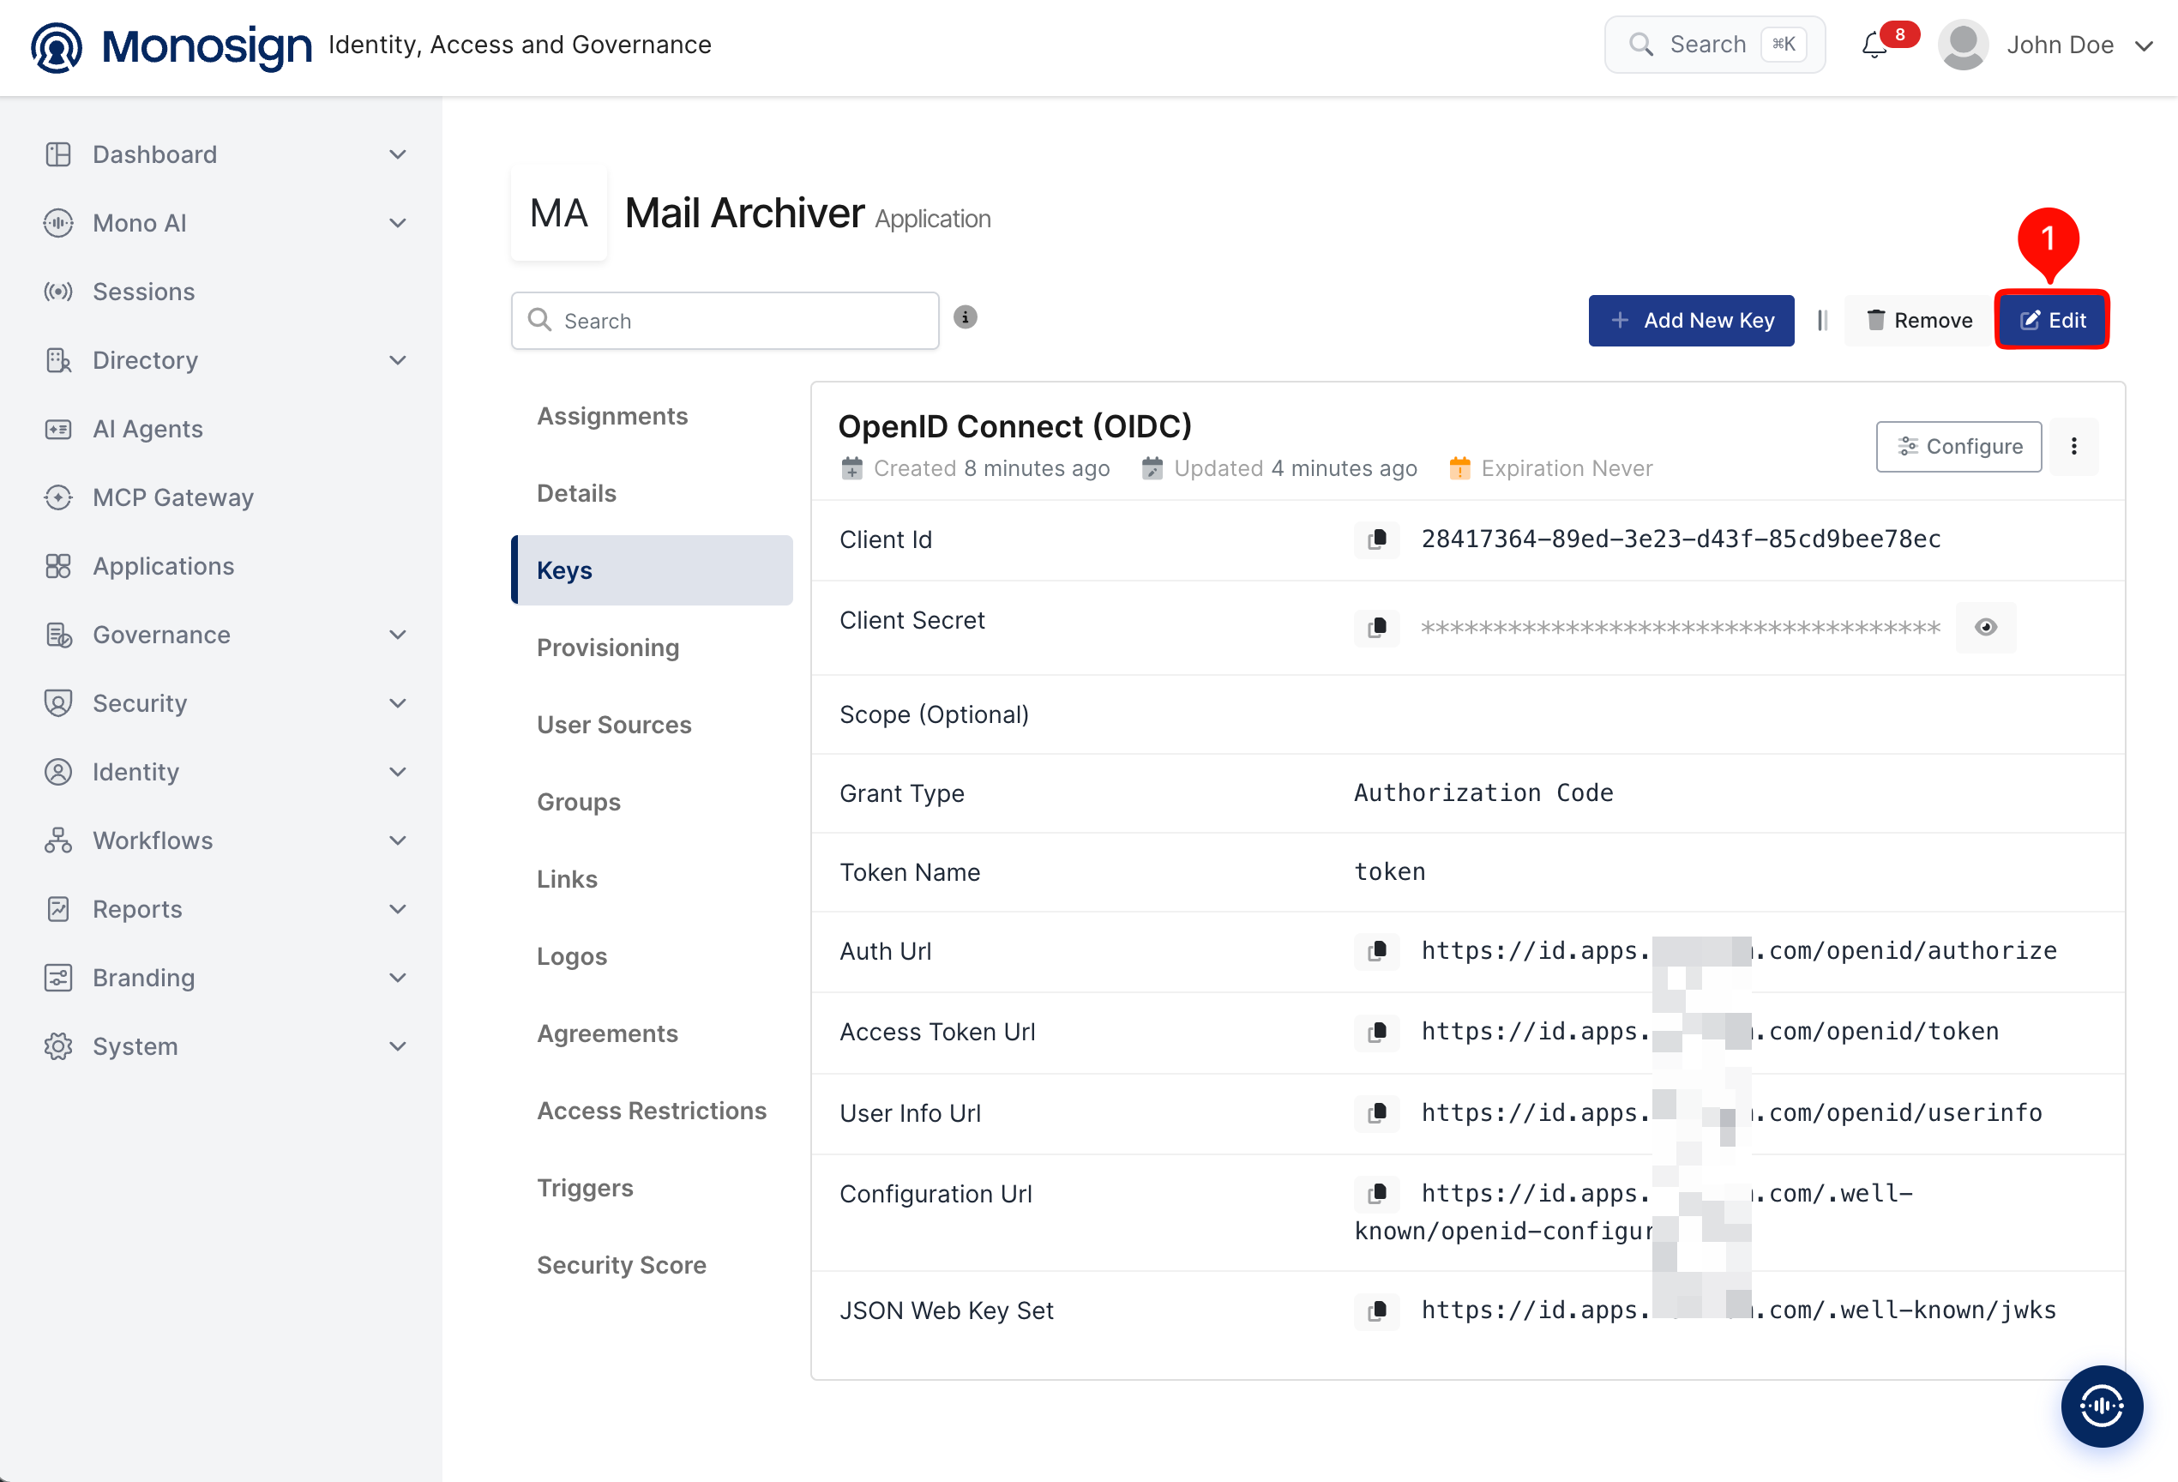Open the notifications bell
The width and height of the screenshot is (2178, 1482).
point(1875,45)
